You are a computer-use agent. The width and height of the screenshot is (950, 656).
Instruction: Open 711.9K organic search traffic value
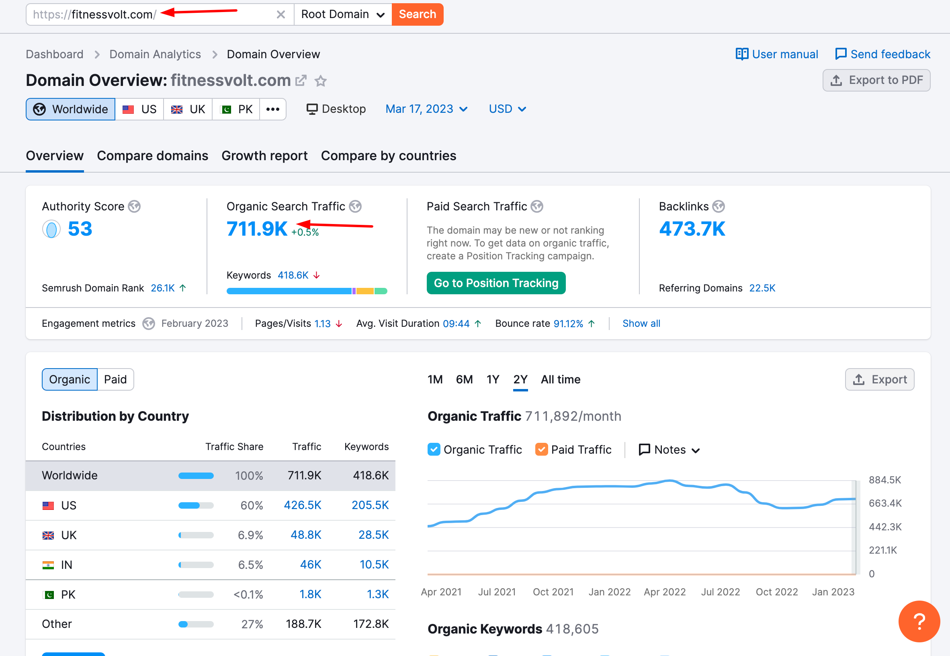point(257,229)
